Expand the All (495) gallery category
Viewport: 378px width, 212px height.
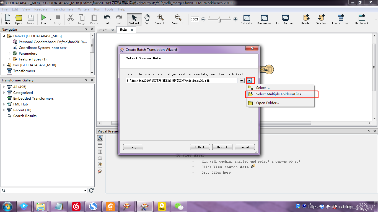coord(4,87)
